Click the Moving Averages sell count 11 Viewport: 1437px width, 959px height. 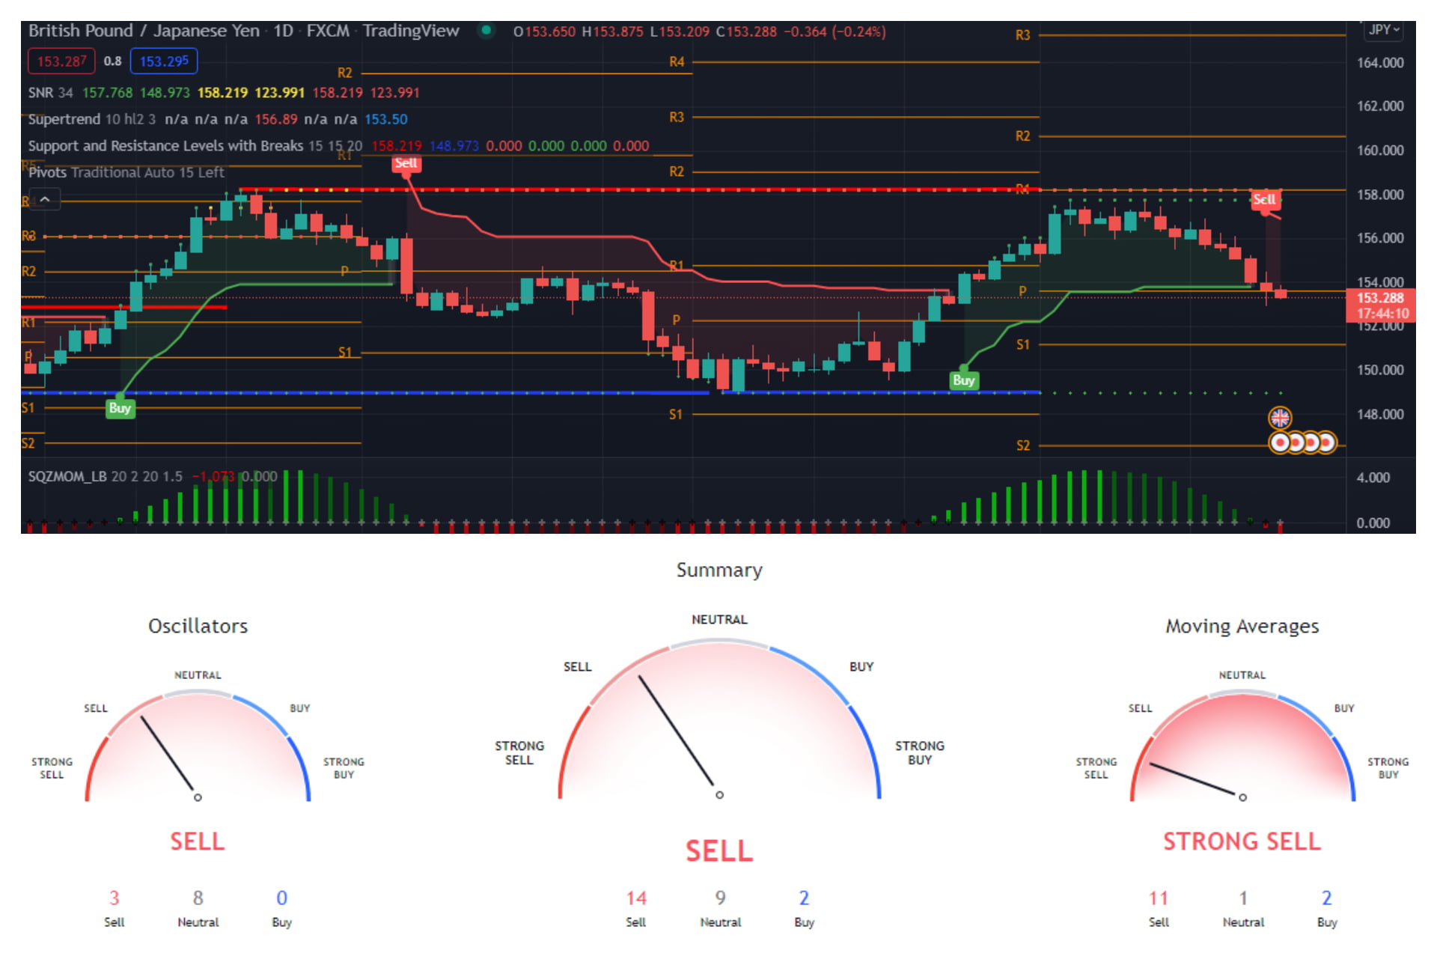(x=1159, y=898)
